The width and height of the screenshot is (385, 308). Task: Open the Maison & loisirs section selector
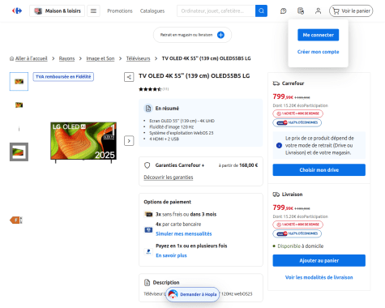(57, 11)
